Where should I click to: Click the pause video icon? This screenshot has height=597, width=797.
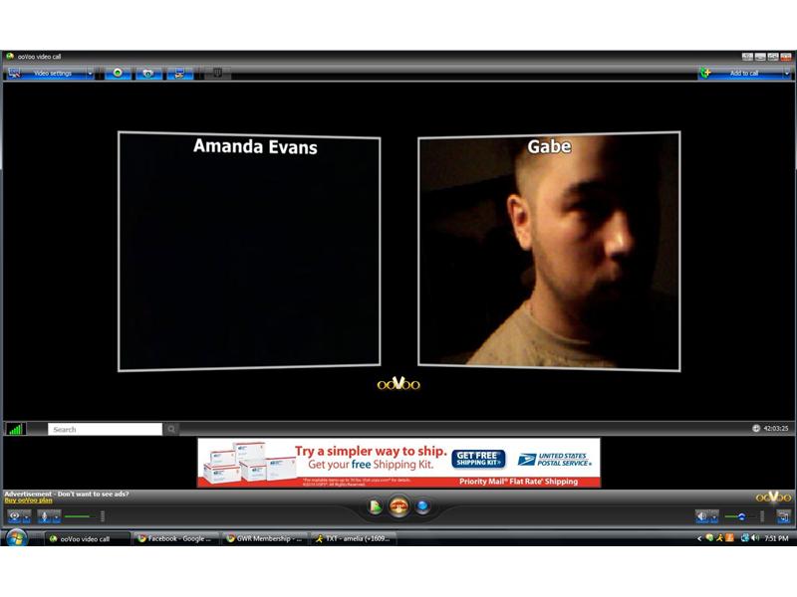(x=217, y=72)
